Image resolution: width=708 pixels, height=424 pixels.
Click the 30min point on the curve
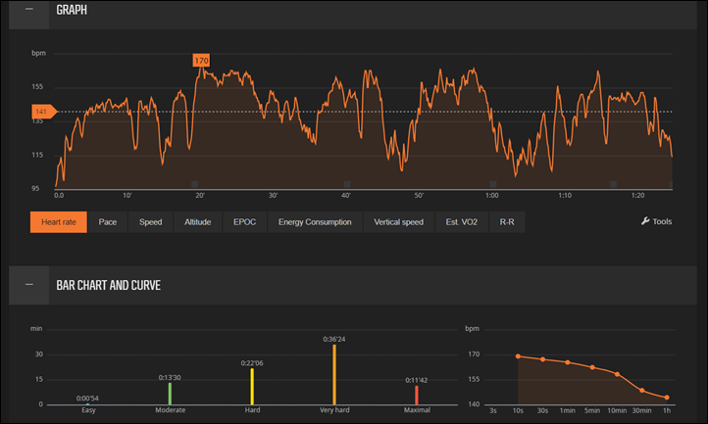point(642,391)
